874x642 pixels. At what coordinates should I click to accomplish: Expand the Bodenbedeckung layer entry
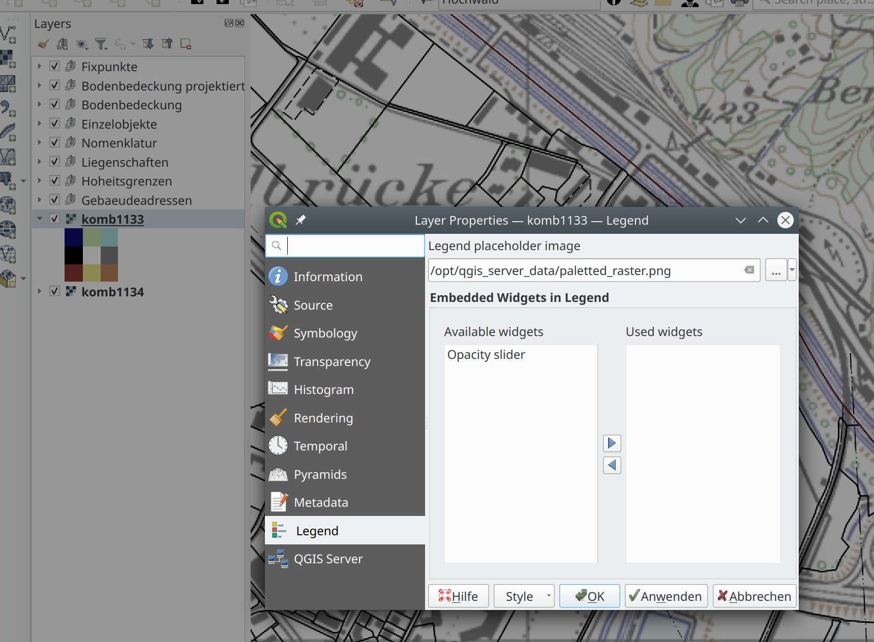point(39,104)
